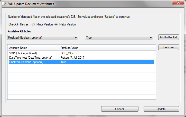Click the Attribute Name column header
The image size is (186, 117).
tap(33, 48)
